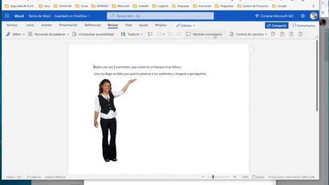
Task: Open the Referencias tab
Action: 93,25
